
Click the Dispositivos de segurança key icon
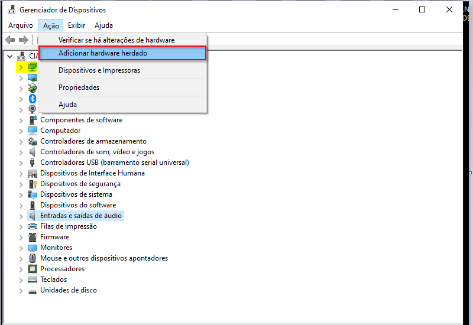pyautogui.click(x=33, y=184)
